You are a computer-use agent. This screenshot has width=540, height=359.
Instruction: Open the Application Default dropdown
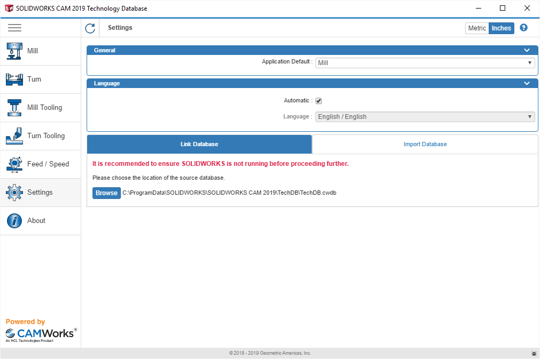tap(425, 63)
